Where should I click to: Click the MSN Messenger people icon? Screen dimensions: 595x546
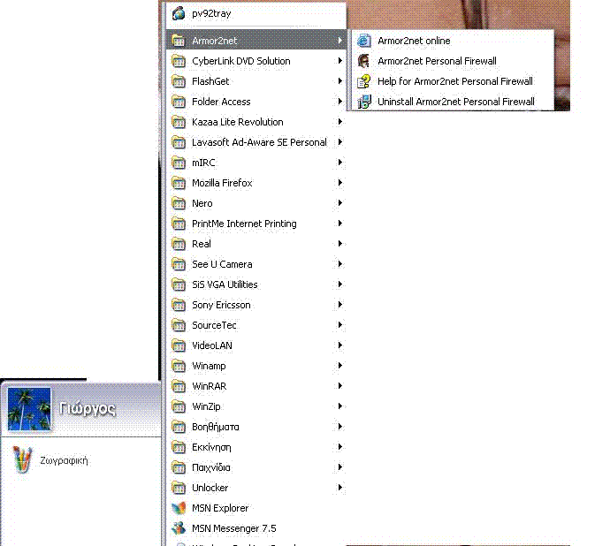pos(179,528)
